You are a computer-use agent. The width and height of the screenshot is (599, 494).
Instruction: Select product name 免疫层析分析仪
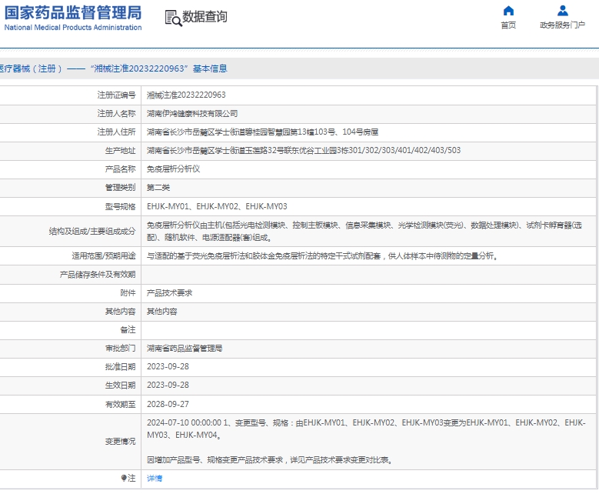[174, 169]
